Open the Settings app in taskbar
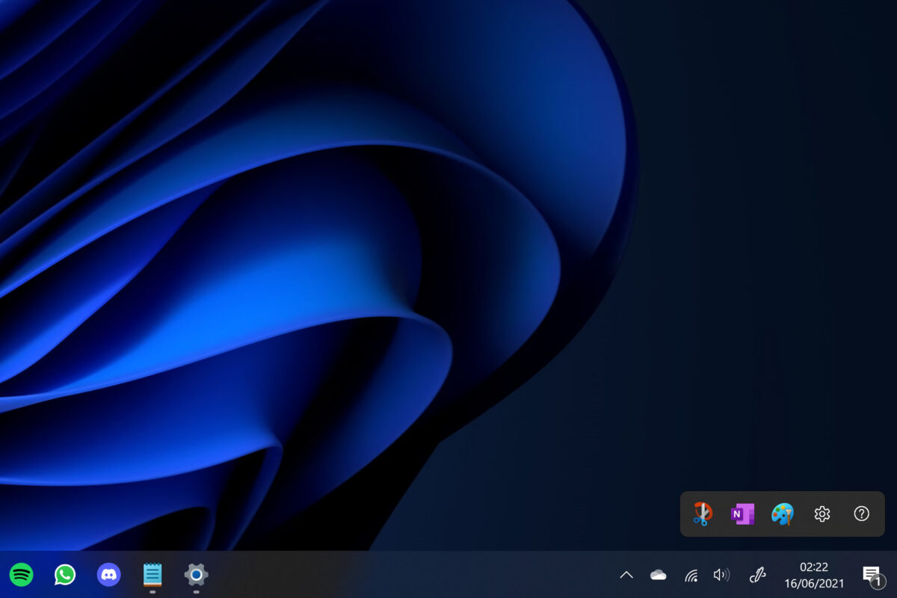The height and width of the screenshot is (598, 897). click(196, 574)
